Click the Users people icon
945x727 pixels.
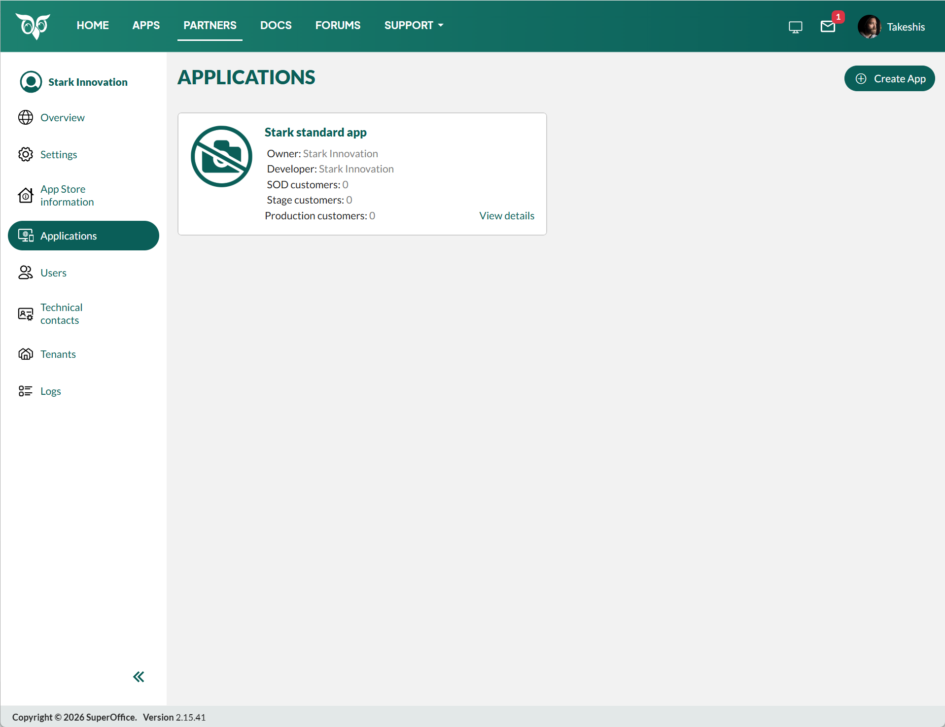coord(26,273)
